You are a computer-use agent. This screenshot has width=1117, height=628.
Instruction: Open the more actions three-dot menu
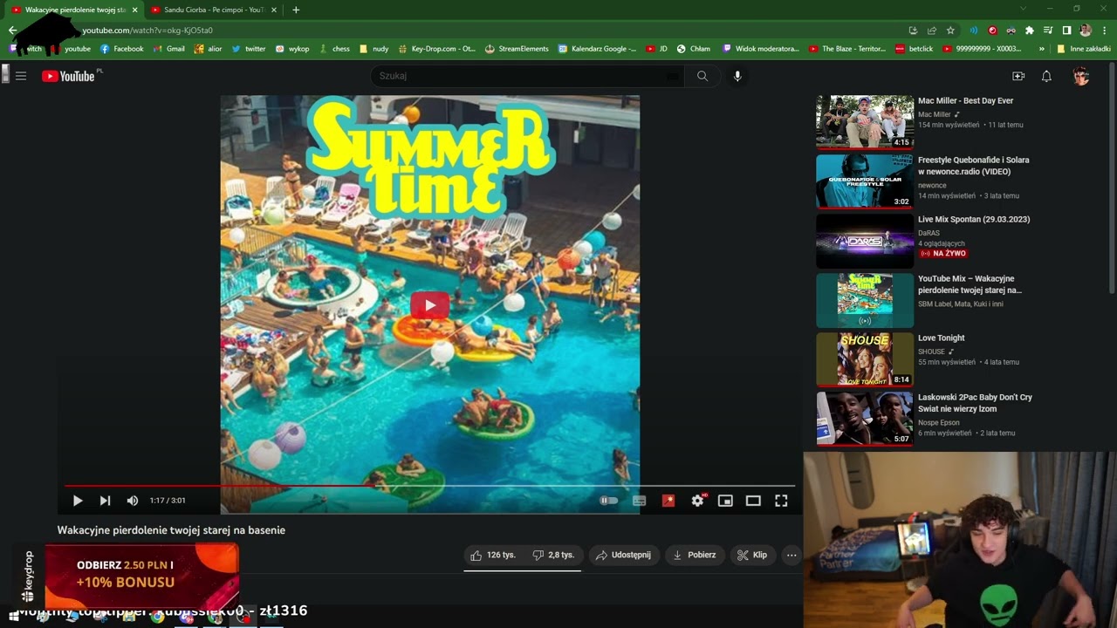click(791, 555)
